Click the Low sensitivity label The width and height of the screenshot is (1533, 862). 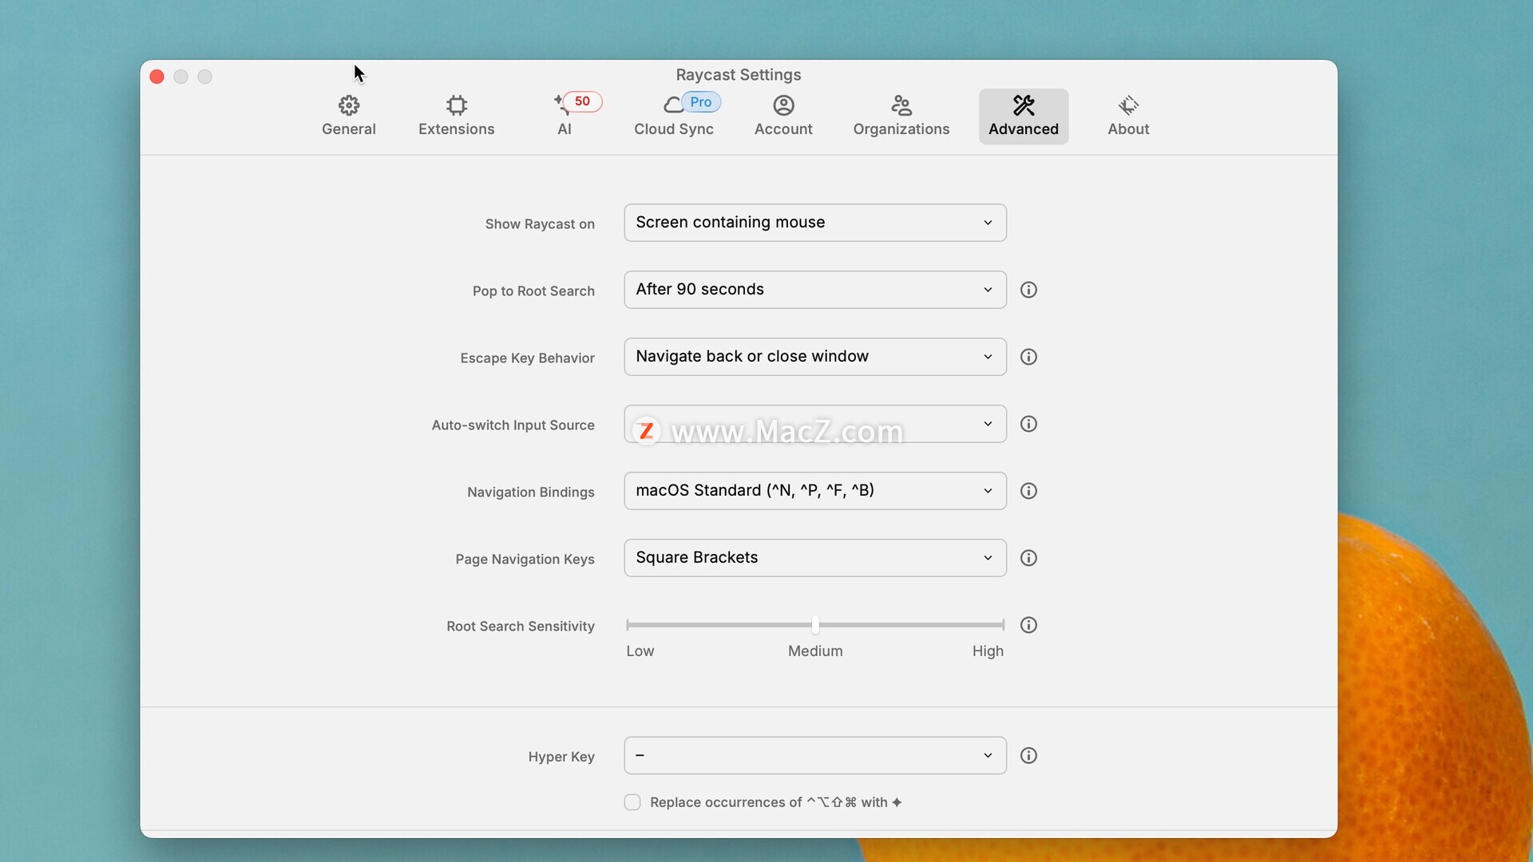(x=640, y=651)
